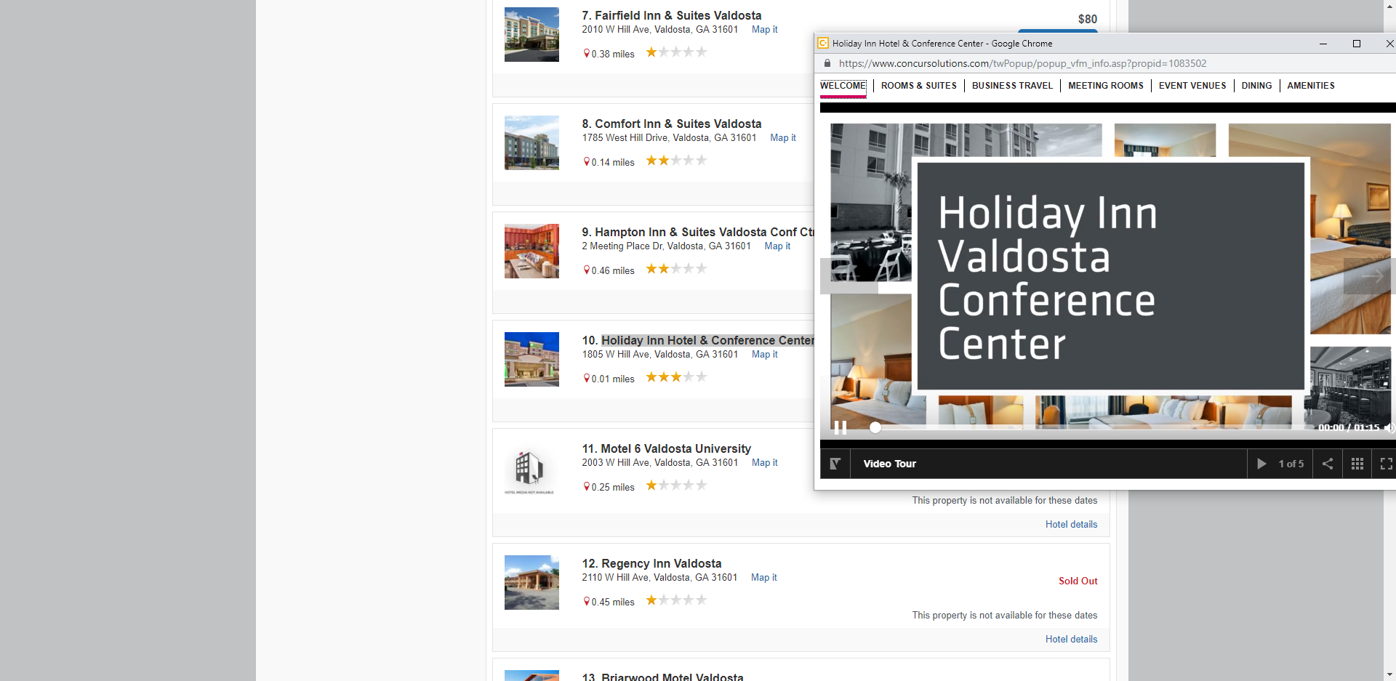Click the page scrollbar up arrow
This screenshot has height=681, width=1396.
[1389, 6]
